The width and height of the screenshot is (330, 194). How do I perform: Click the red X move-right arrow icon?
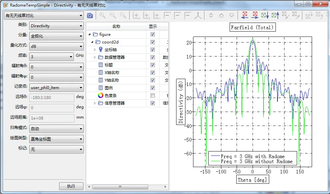pos(255,15)
